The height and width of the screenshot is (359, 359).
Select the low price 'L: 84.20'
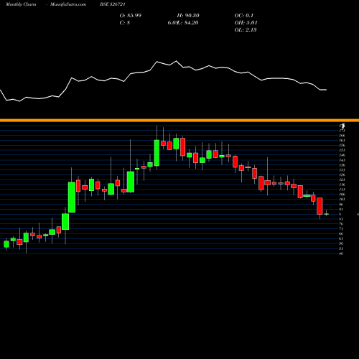(x=188, y=23)
